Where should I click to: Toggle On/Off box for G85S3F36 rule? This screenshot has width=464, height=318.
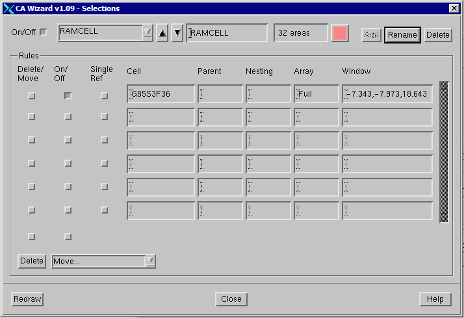point(68,96)
